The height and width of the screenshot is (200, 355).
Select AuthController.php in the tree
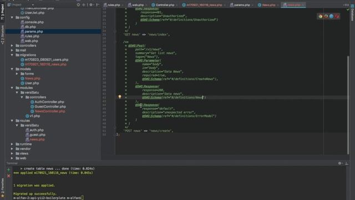click(x=47, y=102)
